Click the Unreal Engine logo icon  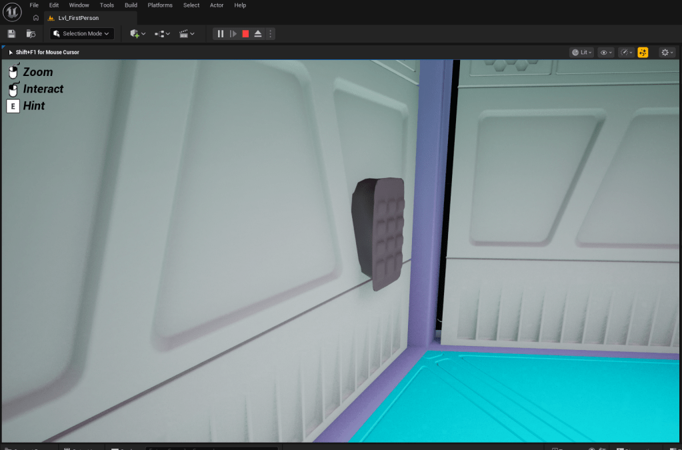(13, 13)
